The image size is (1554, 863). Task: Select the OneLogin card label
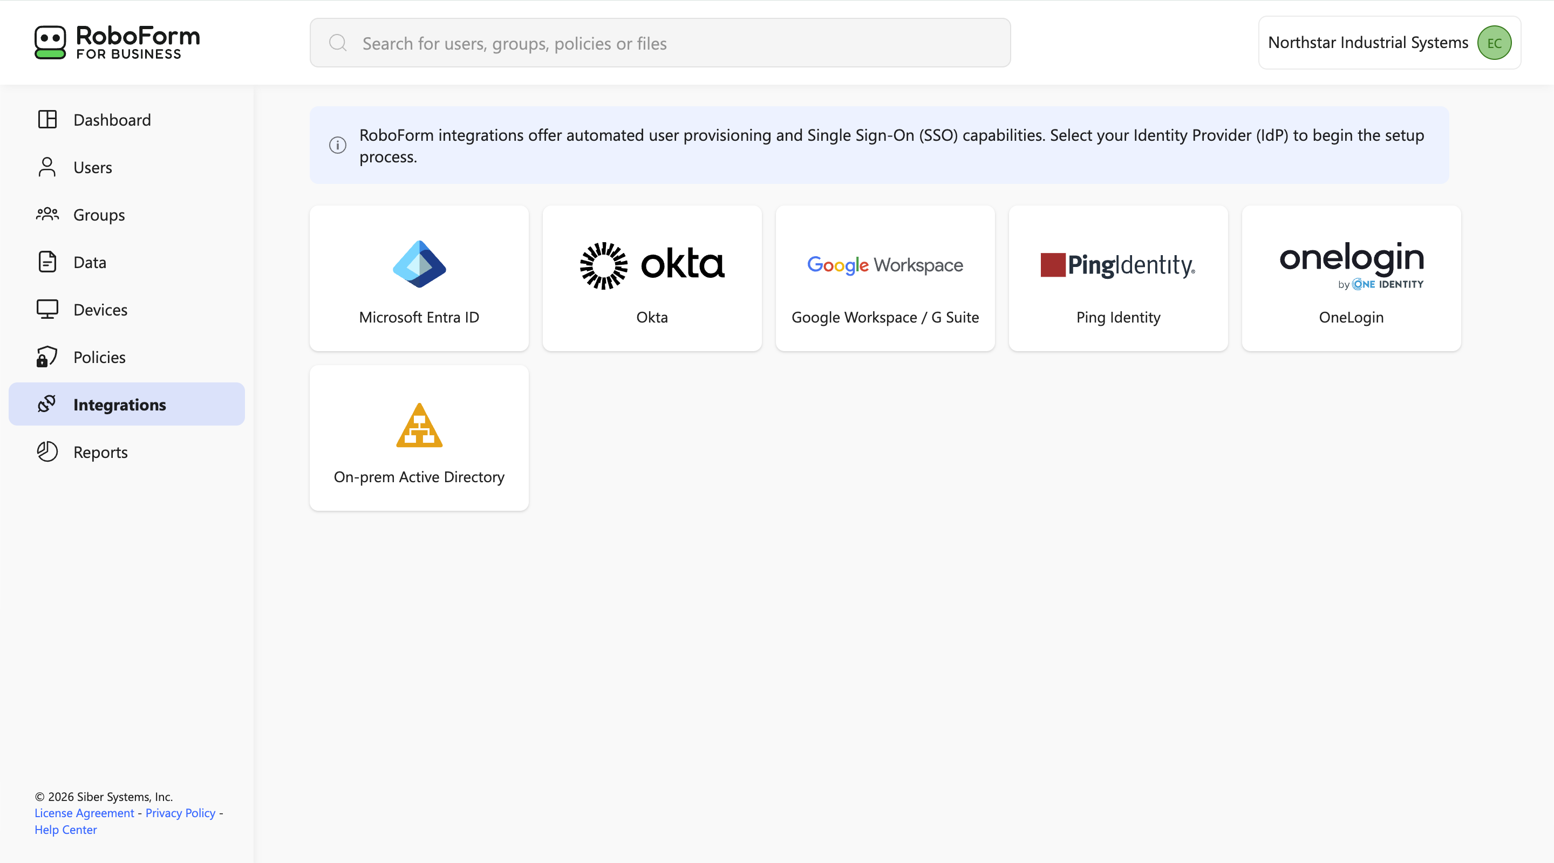1351,317
